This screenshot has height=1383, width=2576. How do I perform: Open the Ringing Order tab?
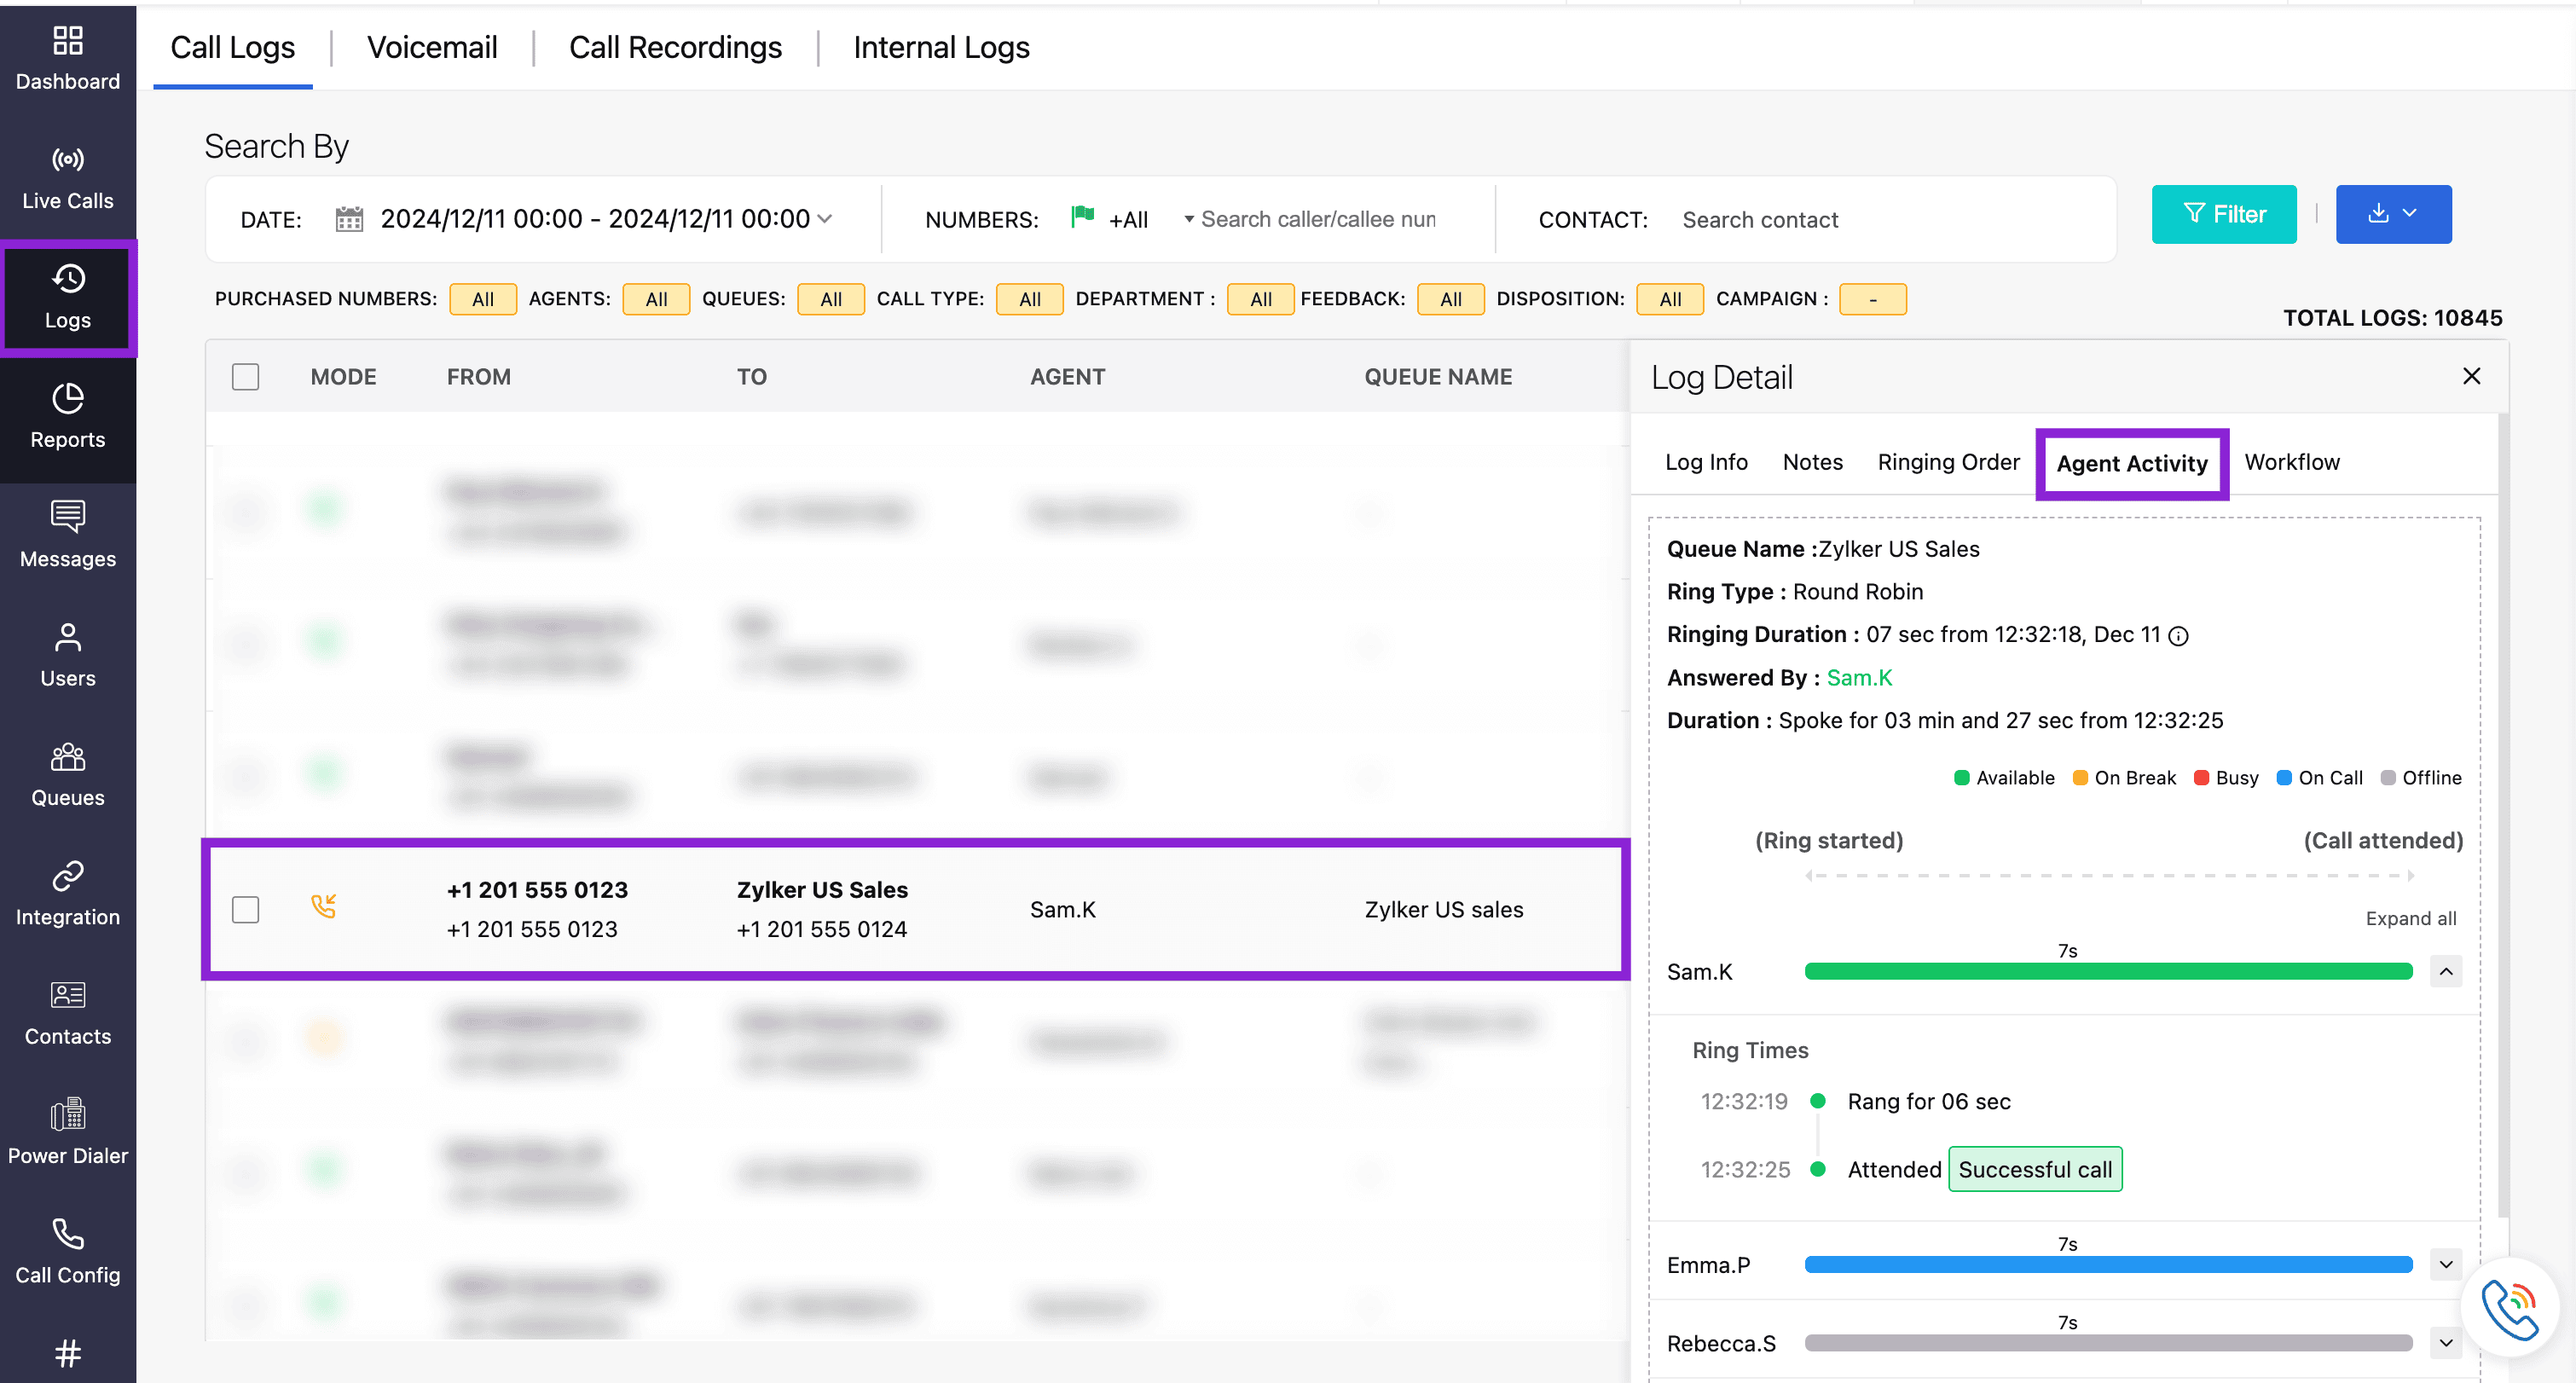pyautogui.click(x=1948, y=462)
